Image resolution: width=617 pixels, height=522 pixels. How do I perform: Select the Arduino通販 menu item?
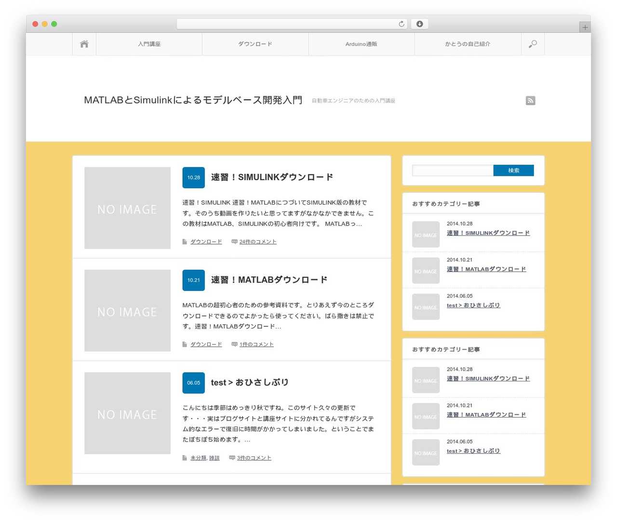[x=362, y=44]
